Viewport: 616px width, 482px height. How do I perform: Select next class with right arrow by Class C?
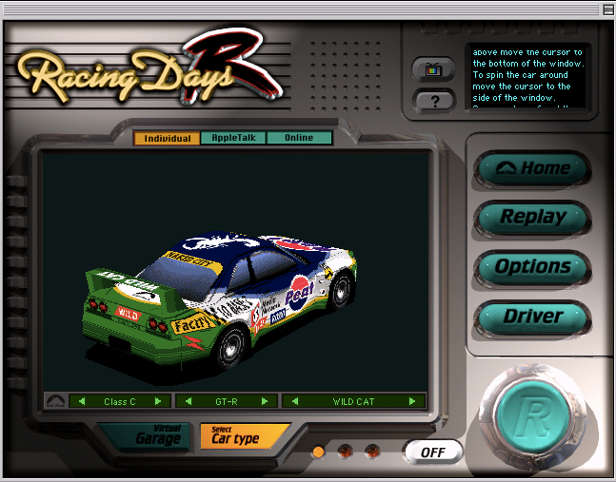[158, 401]
